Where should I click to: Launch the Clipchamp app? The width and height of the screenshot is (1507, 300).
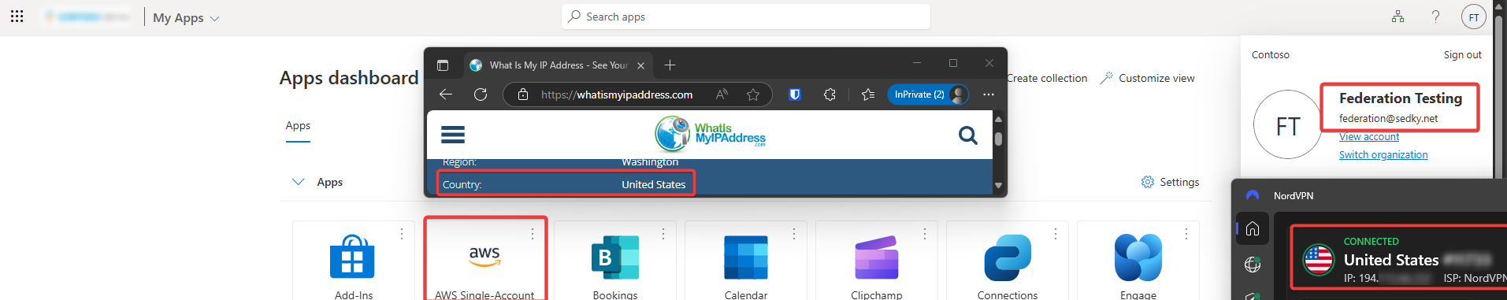[877, 260]
